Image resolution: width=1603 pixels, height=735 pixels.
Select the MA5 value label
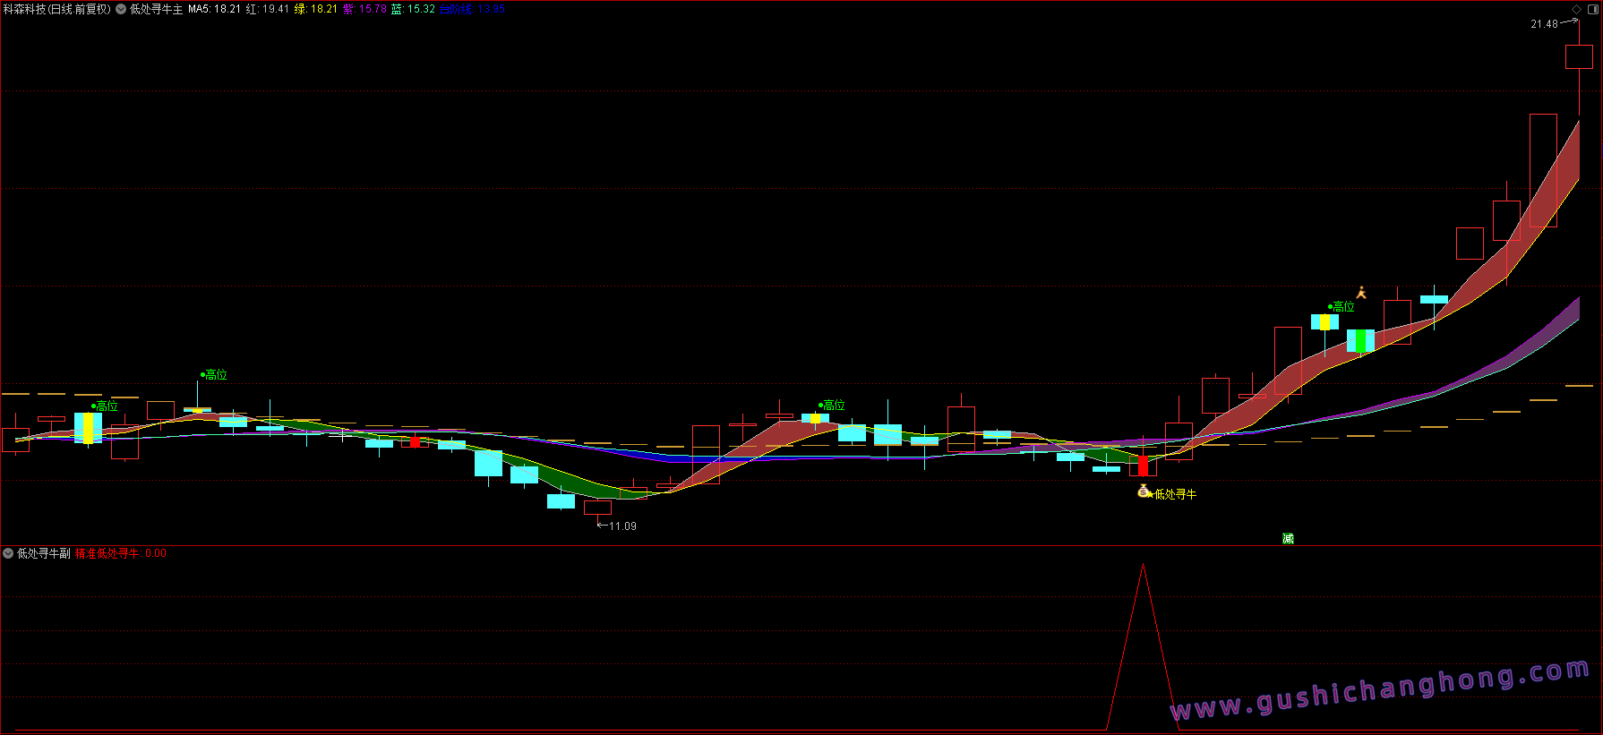[214, 9]
